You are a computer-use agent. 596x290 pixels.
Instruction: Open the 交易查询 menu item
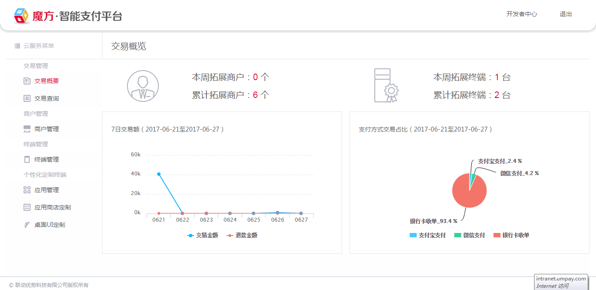click(47, 98)
